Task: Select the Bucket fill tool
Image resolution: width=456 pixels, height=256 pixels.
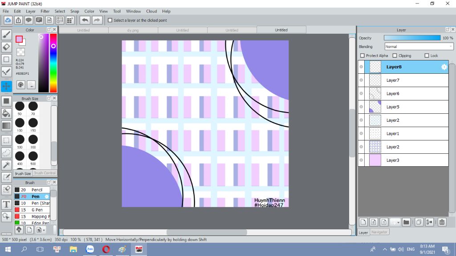Action: pyautogui.click(x=6, y=113)
